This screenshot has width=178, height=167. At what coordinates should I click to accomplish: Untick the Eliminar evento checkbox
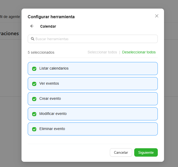[x=34, y=129]
